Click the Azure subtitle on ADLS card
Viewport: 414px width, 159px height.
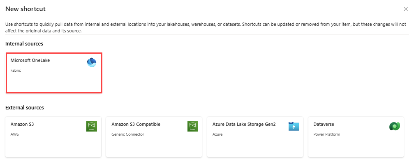point(217,134)
